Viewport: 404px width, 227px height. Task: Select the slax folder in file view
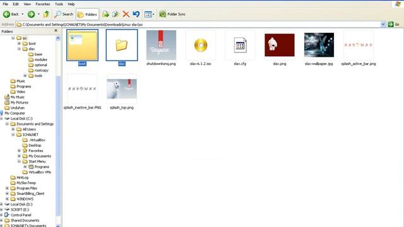122,45
